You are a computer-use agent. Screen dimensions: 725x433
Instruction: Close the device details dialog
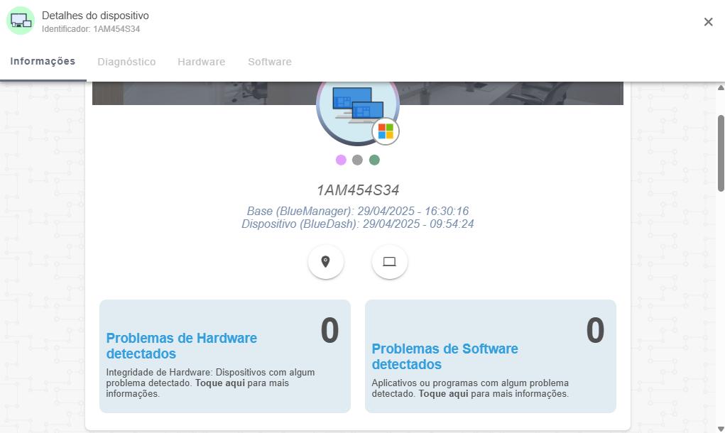(708, 22)
